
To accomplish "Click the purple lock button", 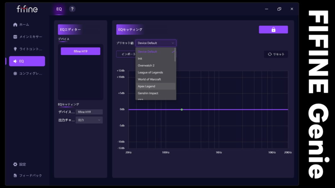I will 273,30.
